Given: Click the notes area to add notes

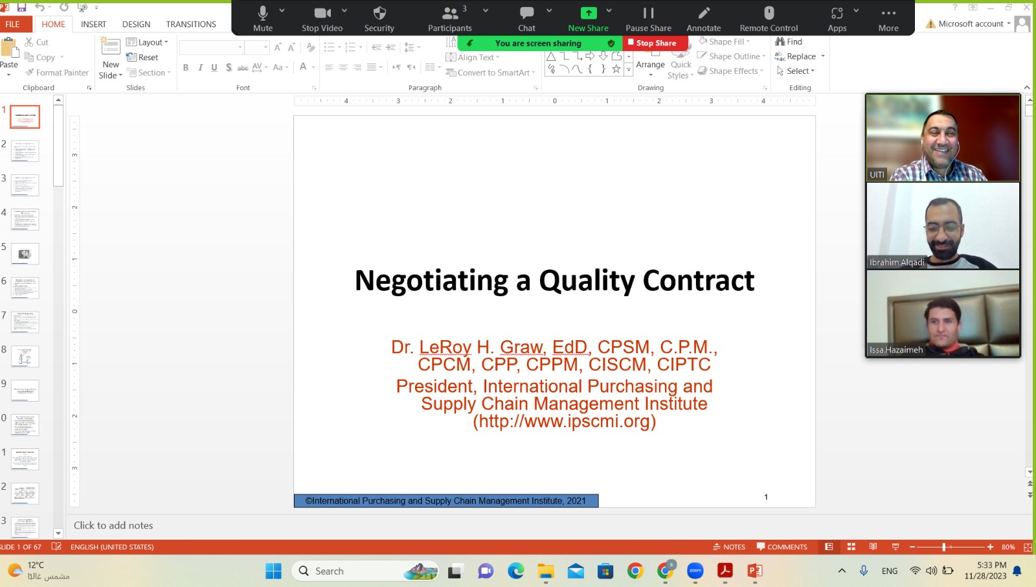Looking at the screenshot, I should (113, 525).
